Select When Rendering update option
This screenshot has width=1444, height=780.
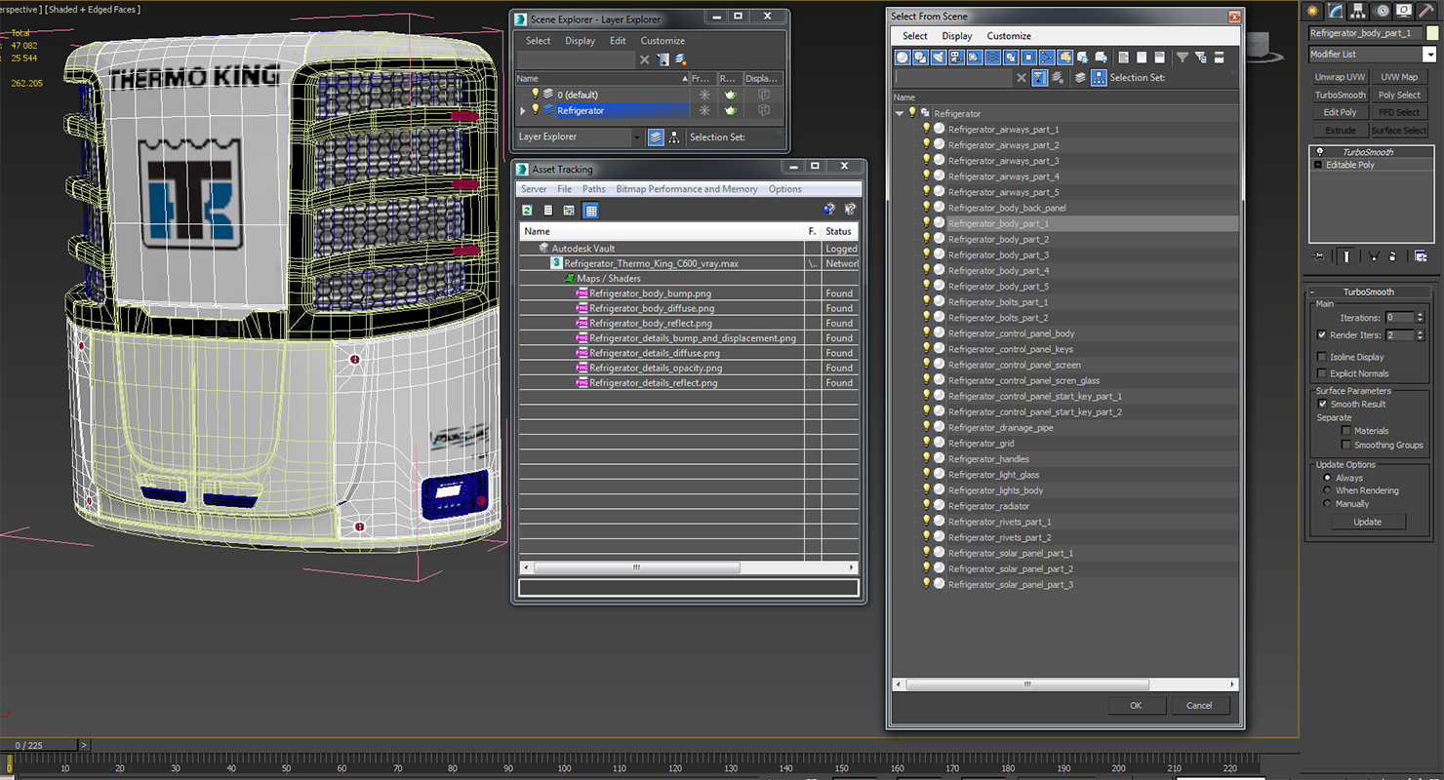pos(1327,490)
